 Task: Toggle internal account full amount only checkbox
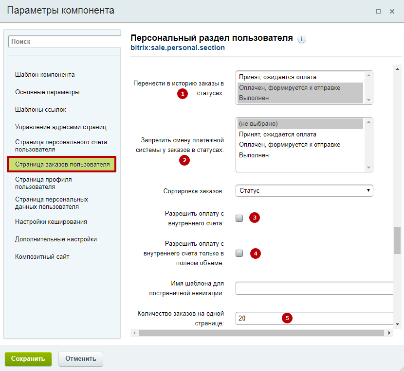tap(239, 253)
